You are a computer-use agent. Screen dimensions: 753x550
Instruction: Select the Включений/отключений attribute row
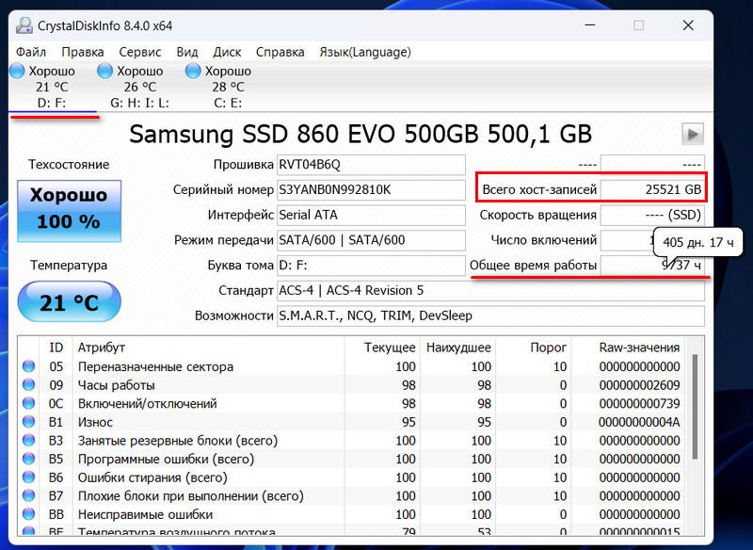pos(351,403)
